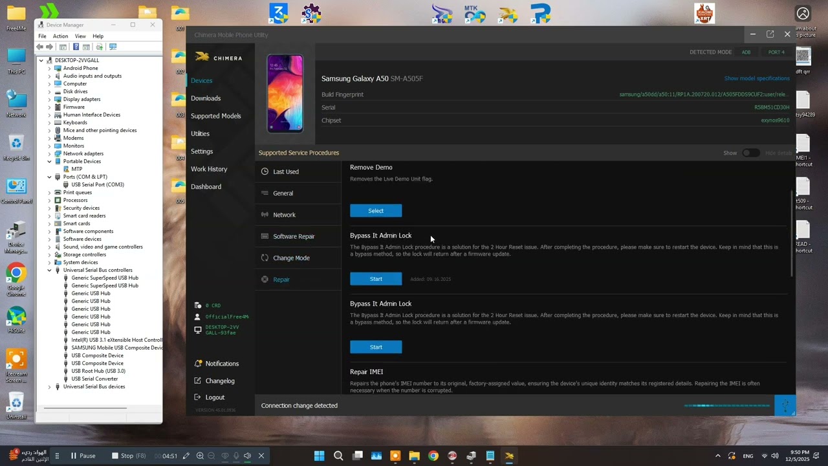This screenshot has height=466, width=828.
Task: Stop the recording (F8)
Action: pos(128,456)
